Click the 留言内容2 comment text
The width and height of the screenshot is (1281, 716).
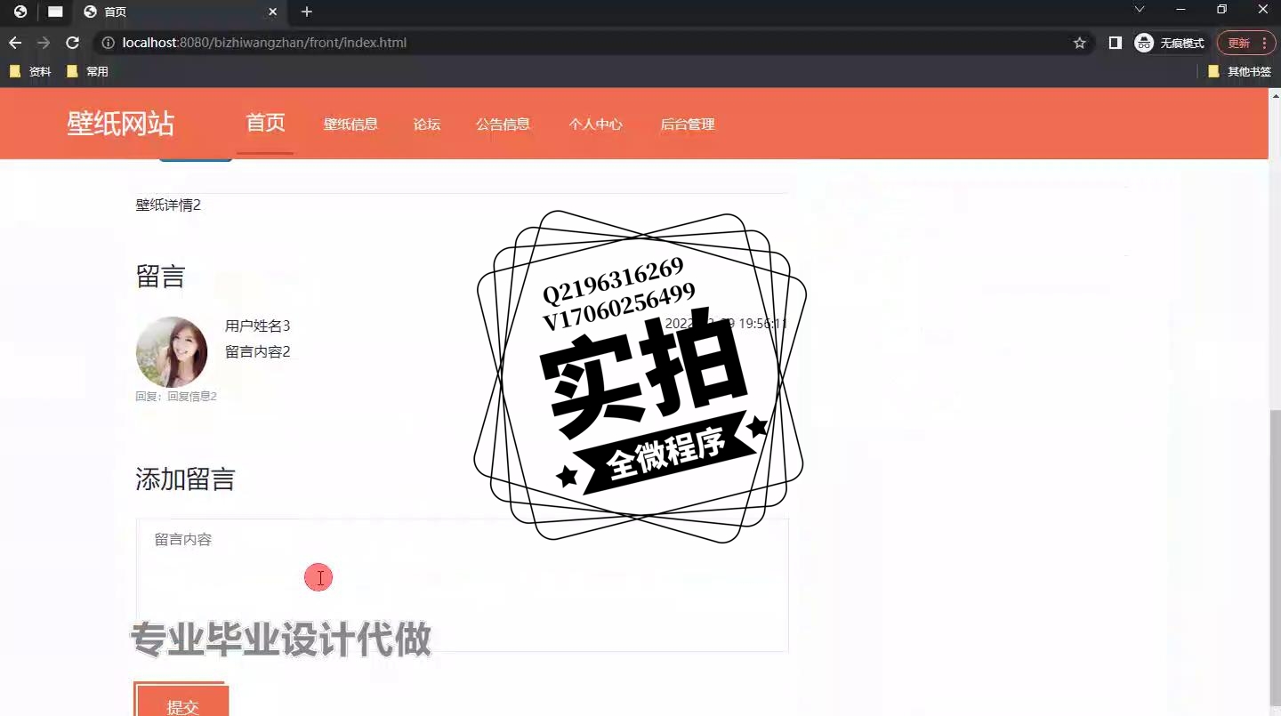pos(258,351)
